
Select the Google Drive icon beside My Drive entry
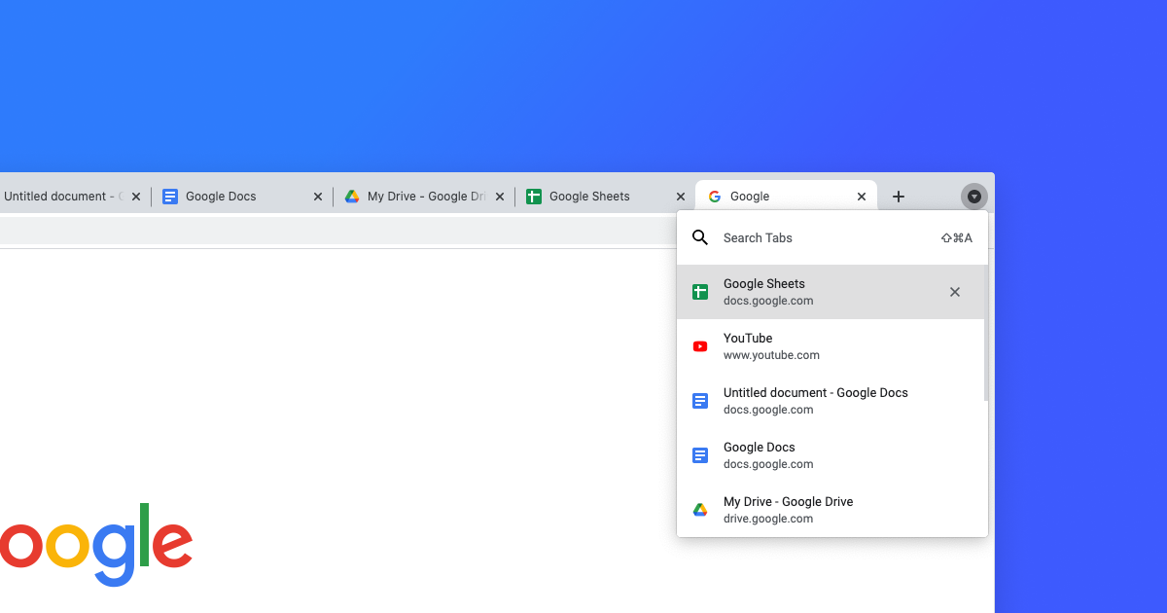coord(700,509)
